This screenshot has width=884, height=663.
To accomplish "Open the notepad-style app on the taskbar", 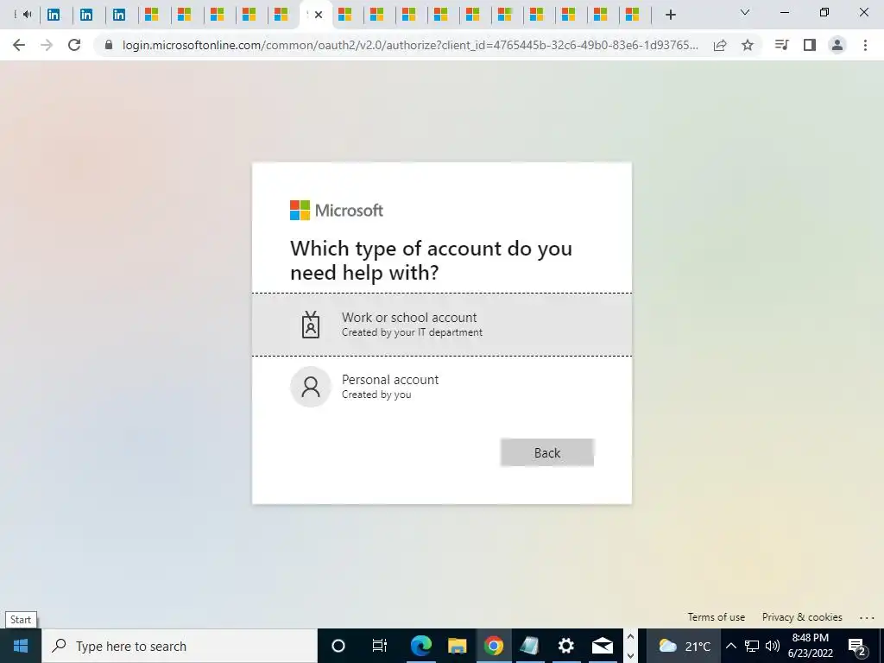I will click(529, 646).
